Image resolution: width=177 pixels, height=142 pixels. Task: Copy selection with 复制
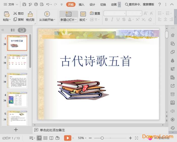pyautogui.click(x=18, y=19)
